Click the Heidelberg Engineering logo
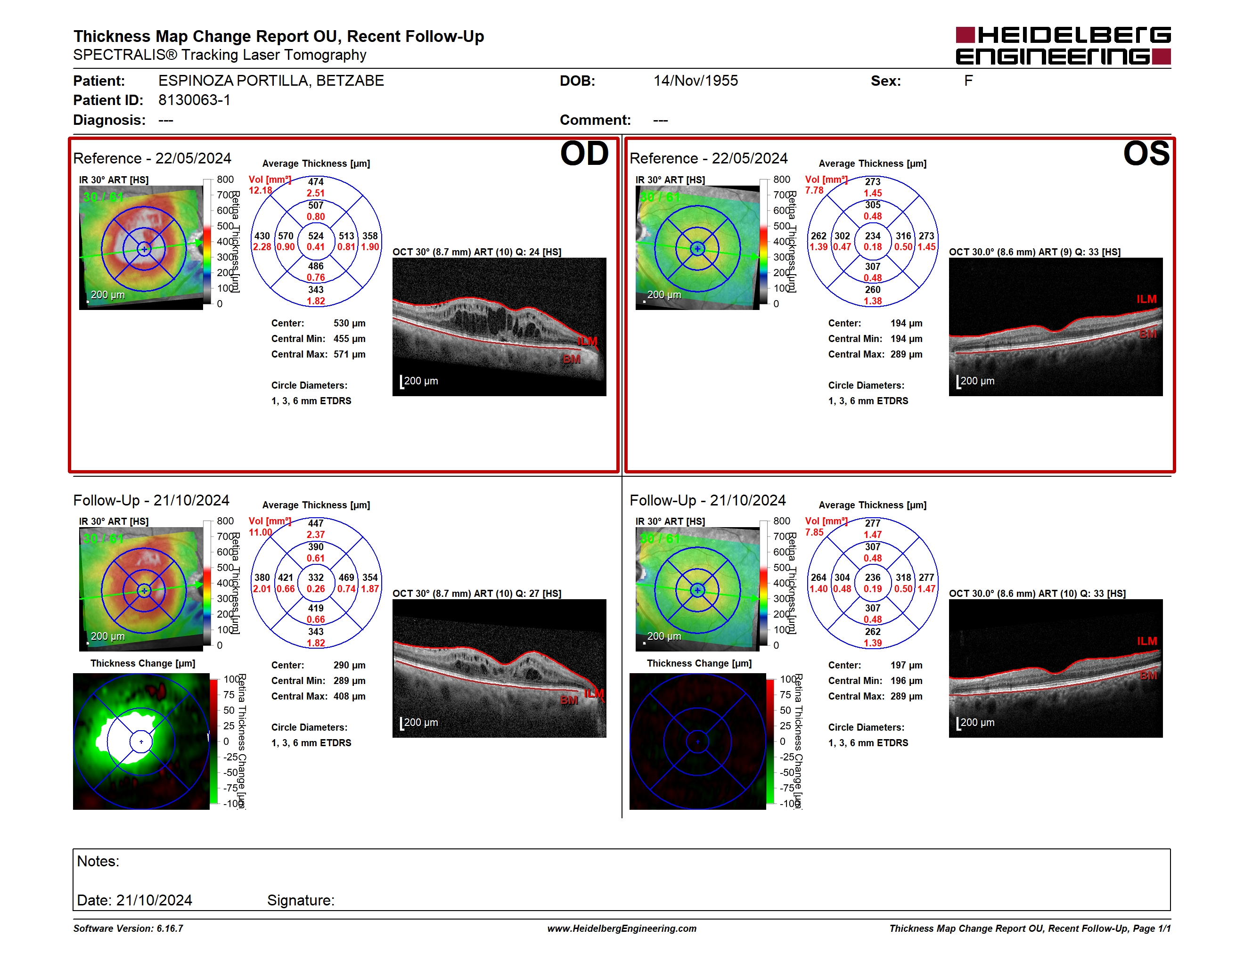The width and height of the screenshot is (1244, 961). tap(1063, 46)
